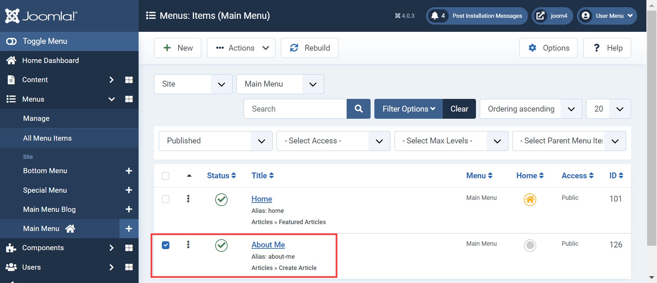
Task: Add new item to Bottom Menu plus icon
Action: 129,171
